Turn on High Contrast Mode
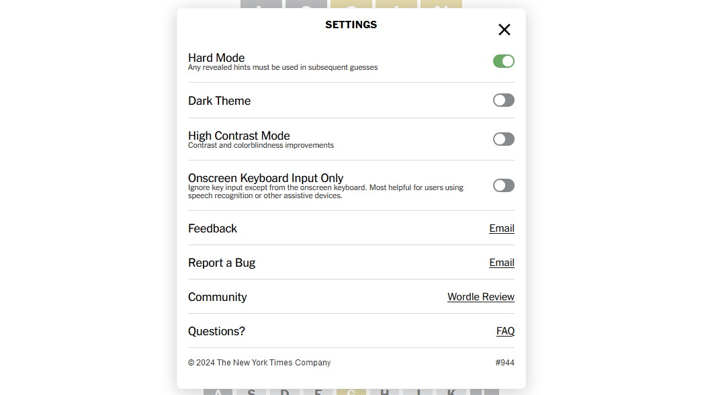Viewport: 702px width, 395px height. tap(504, 139)
